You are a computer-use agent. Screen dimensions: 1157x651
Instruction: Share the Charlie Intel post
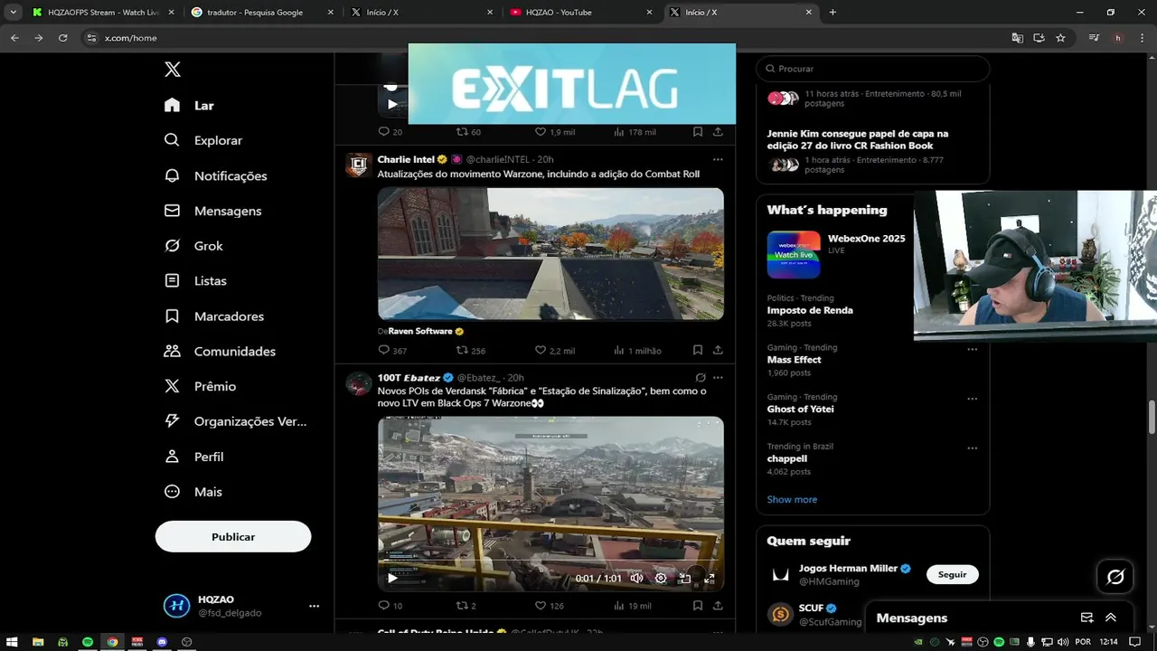click(718, 350)
